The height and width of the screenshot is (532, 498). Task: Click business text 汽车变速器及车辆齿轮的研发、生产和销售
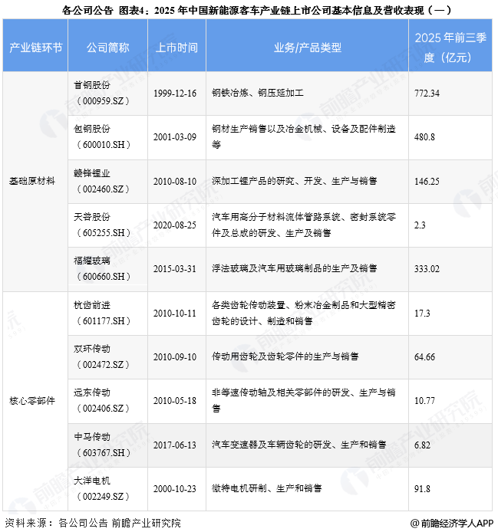tap(299, 445)
